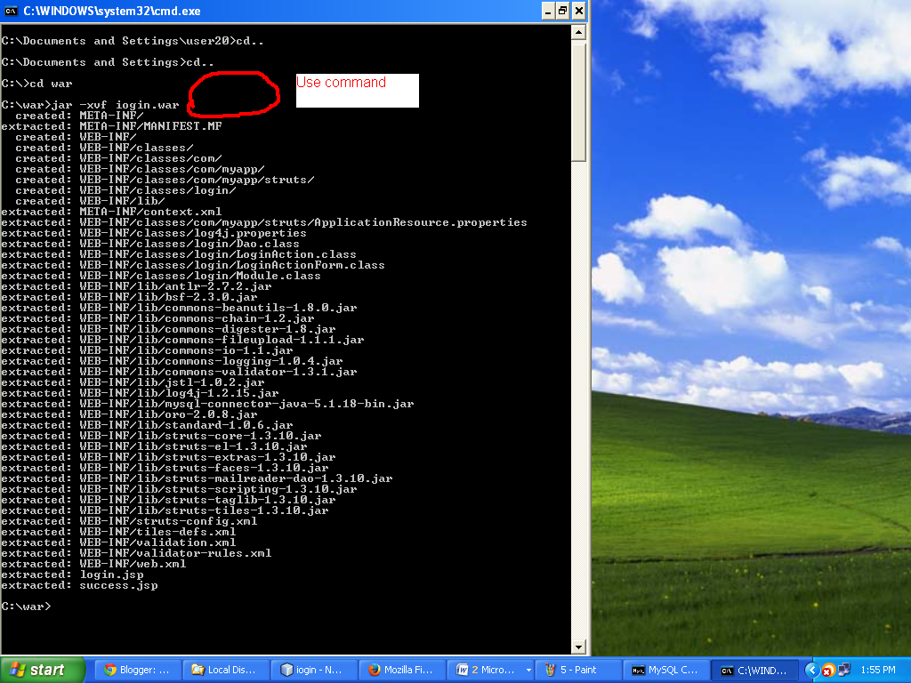Click the log4j.properties extracted line
911x683 pixels.
[x=154, y=233]
